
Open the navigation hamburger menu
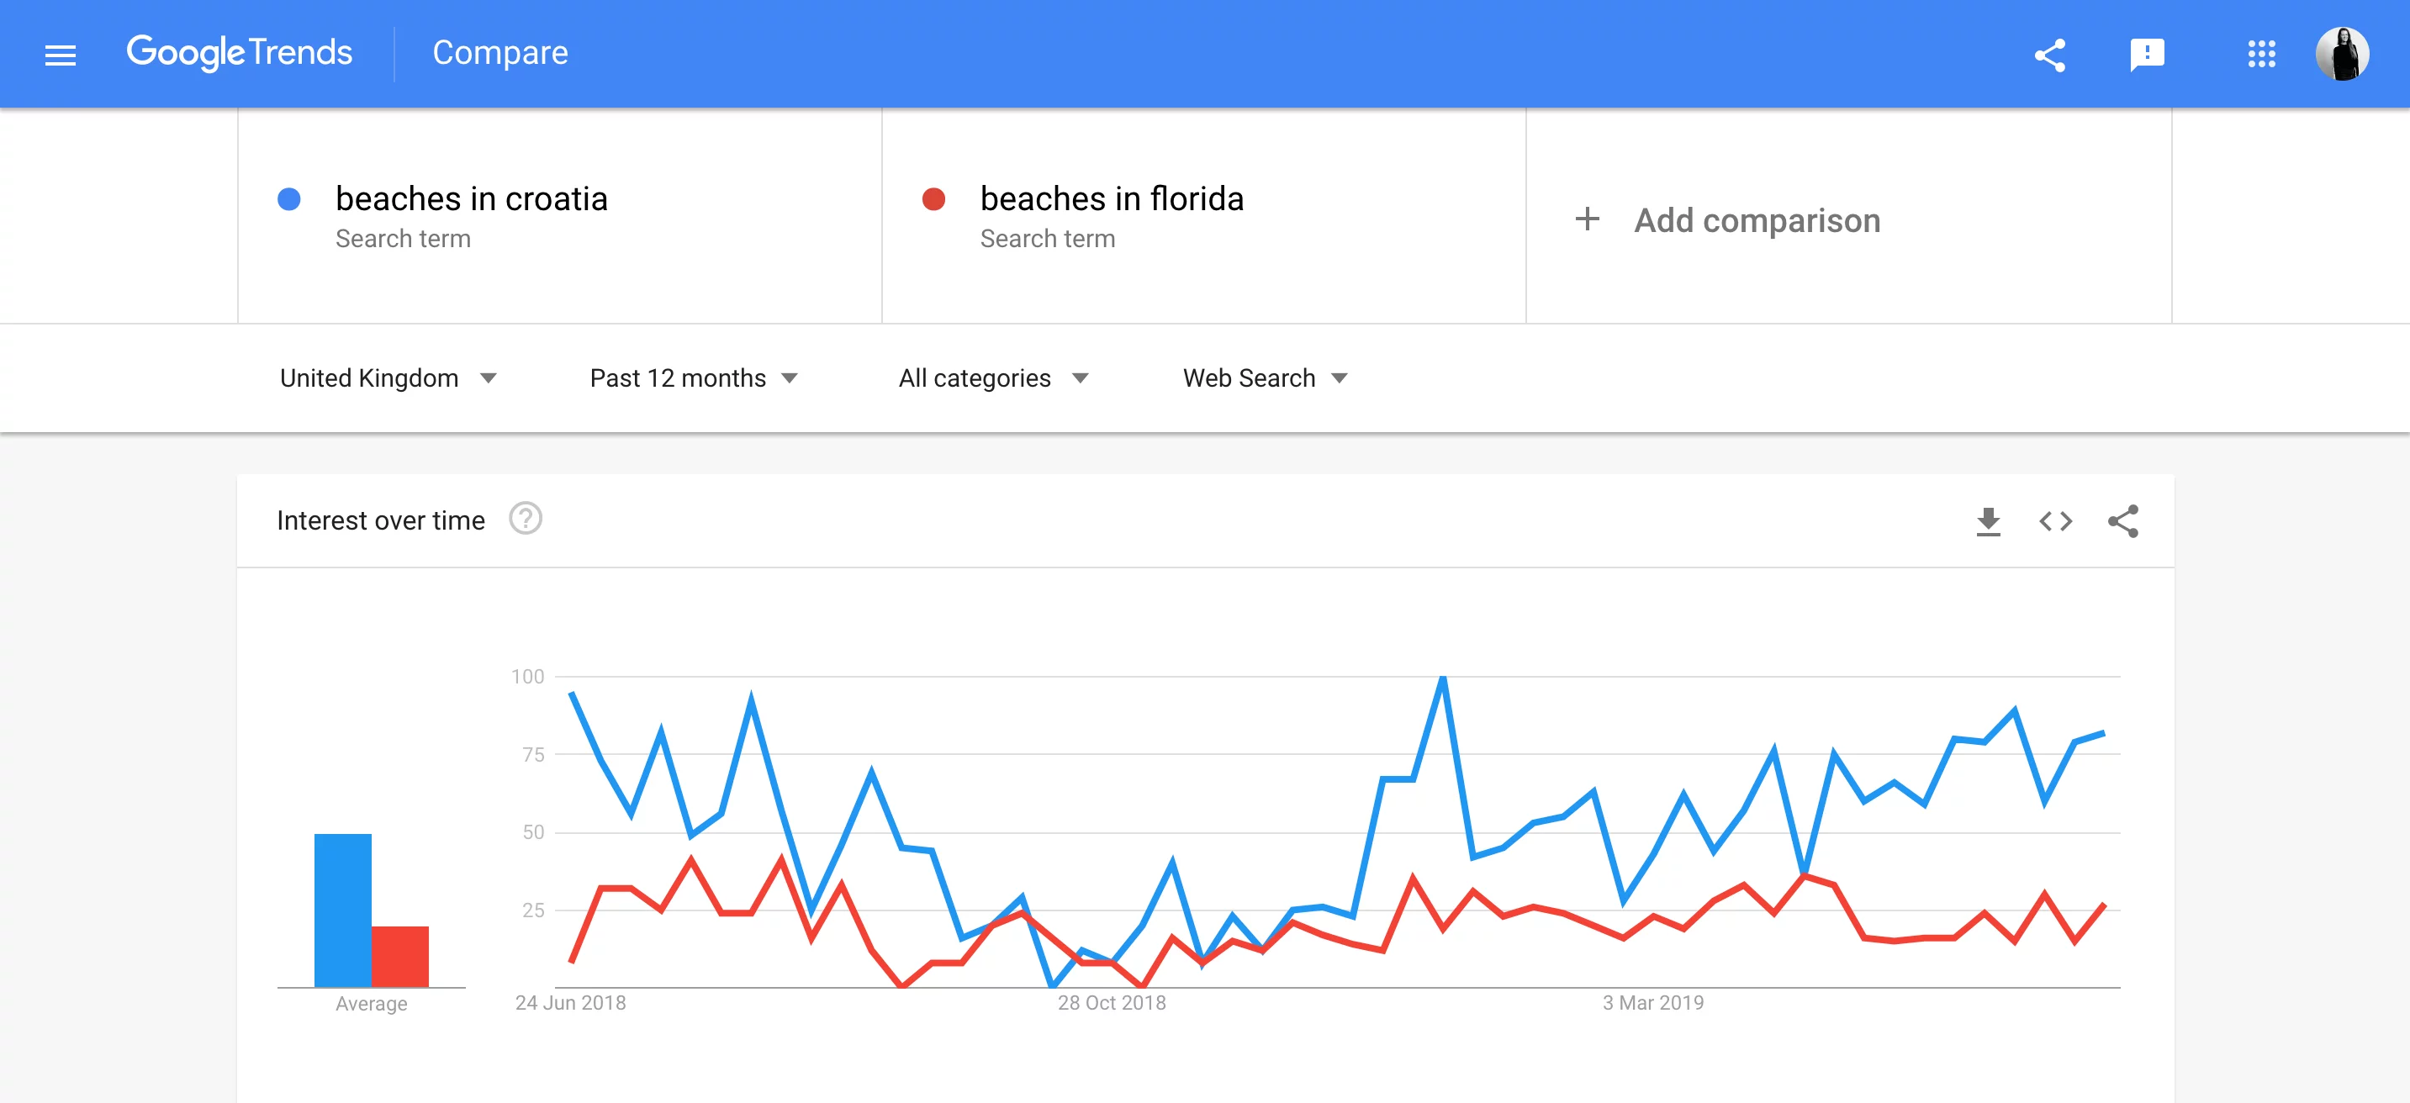[59, 53]
